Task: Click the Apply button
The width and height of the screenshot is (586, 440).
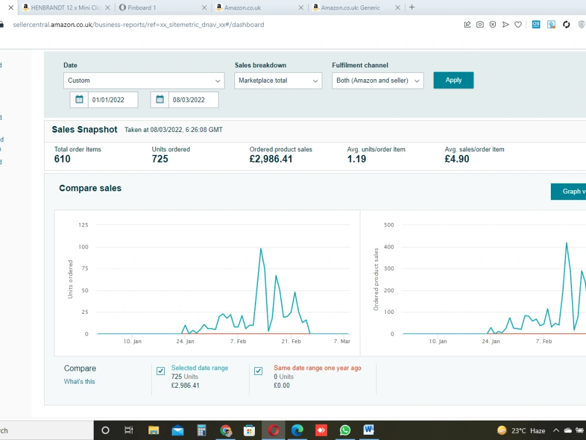Action: click(x=454, y=80)
